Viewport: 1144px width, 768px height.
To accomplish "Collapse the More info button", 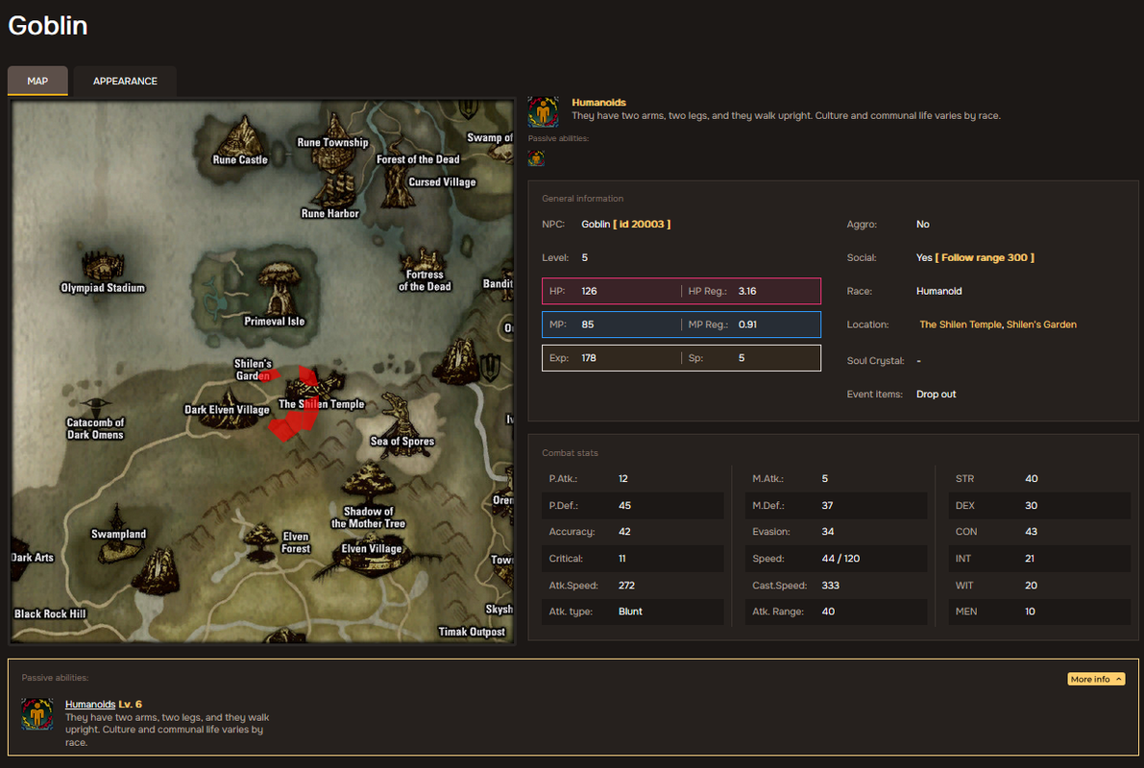I will click(x=1096, y=679).
